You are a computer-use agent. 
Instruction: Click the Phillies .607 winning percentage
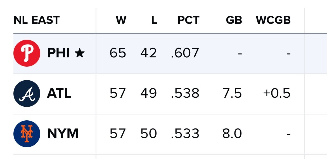point(185,53)
